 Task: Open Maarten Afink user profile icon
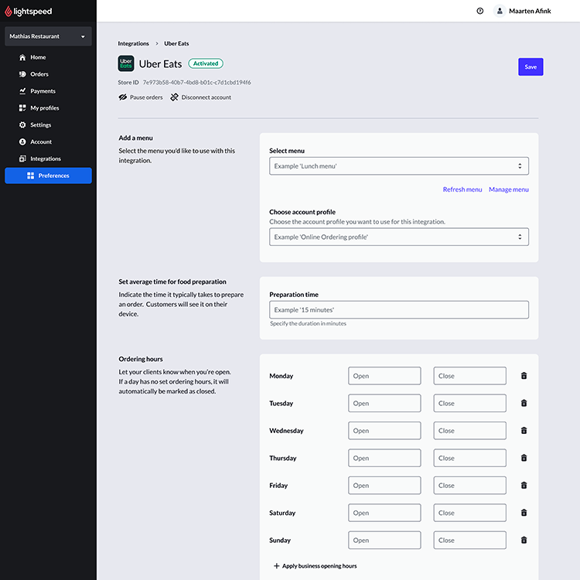coord(500,11)
